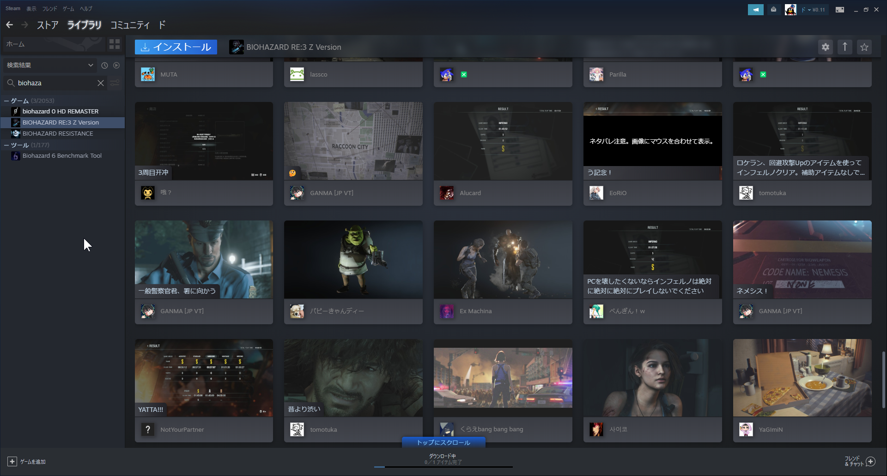Open MUTA's avatar
The width and height of the screenshot is (887, 476).
148,74
